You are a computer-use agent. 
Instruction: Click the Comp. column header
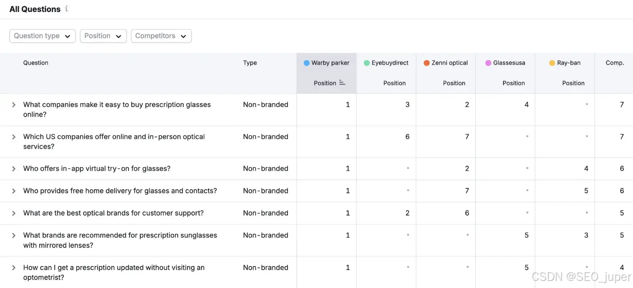(x=615, y=63)
